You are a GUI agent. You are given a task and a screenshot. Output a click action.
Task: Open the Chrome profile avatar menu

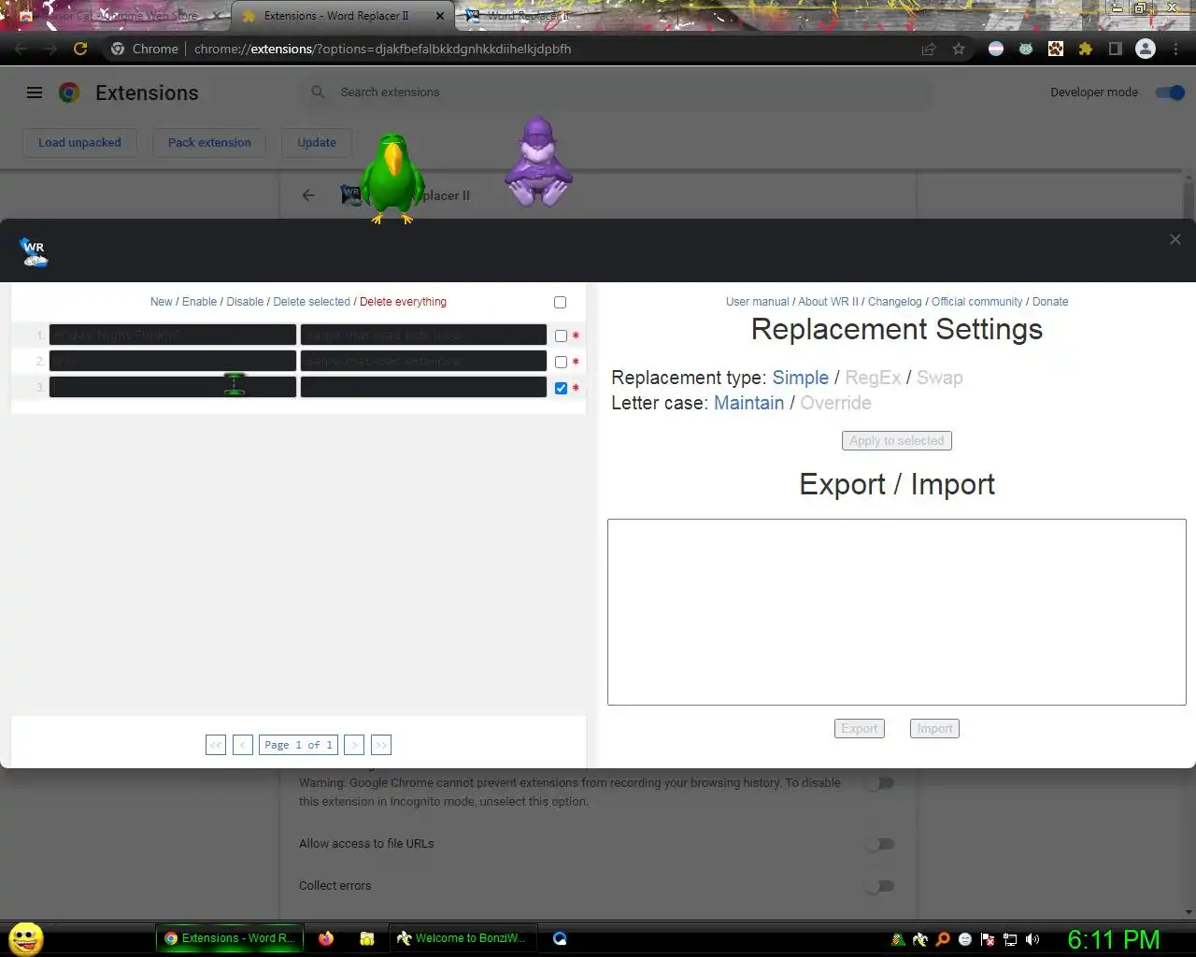1145,49
